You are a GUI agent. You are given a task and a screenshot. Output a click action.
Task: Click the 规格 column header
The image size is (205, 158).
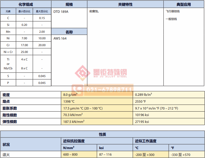tap(69, 4)
